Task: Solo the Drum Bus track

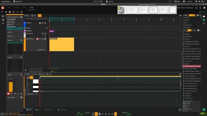Action: pyautogui.click(x=42, y=34)
